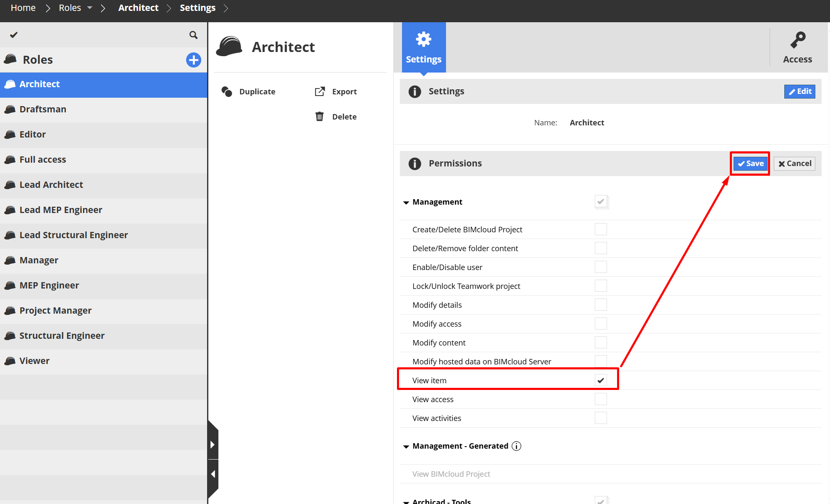The image size is (830, 504).
Task: Uncheck the View item permission
Action: (x=601, y=380)
